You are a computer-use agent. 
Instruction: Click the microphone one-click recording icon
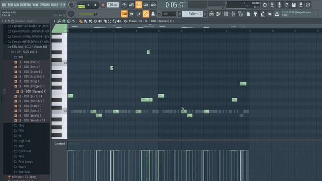click(x=279, y=5)
